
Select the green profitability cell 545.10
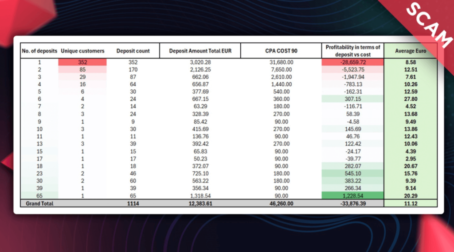point(352,173)
